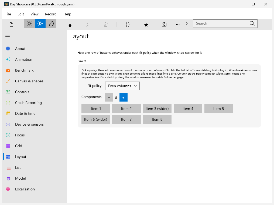274x205 pixels.
Task: Open the Record menu
Action: click(x=51, y=14)
